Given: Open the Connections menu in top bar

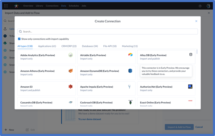Looking at the screenshot, I should pos(52,6).
